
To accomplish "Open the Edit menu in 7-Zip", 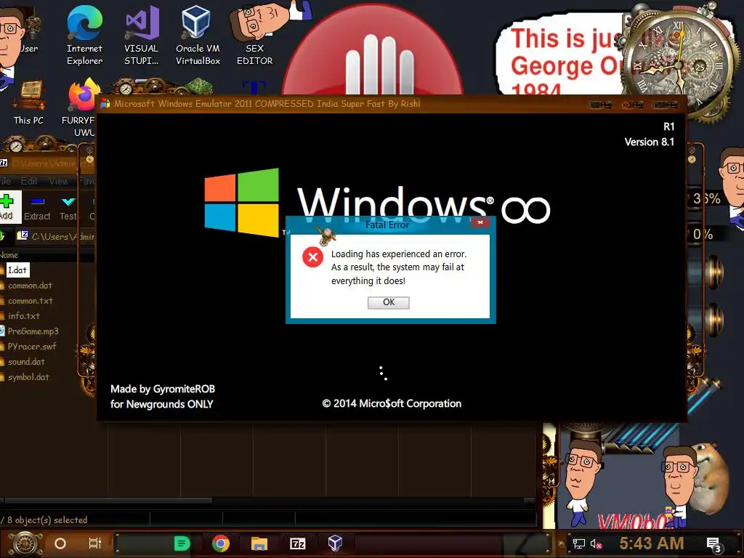I will (29, 181).
